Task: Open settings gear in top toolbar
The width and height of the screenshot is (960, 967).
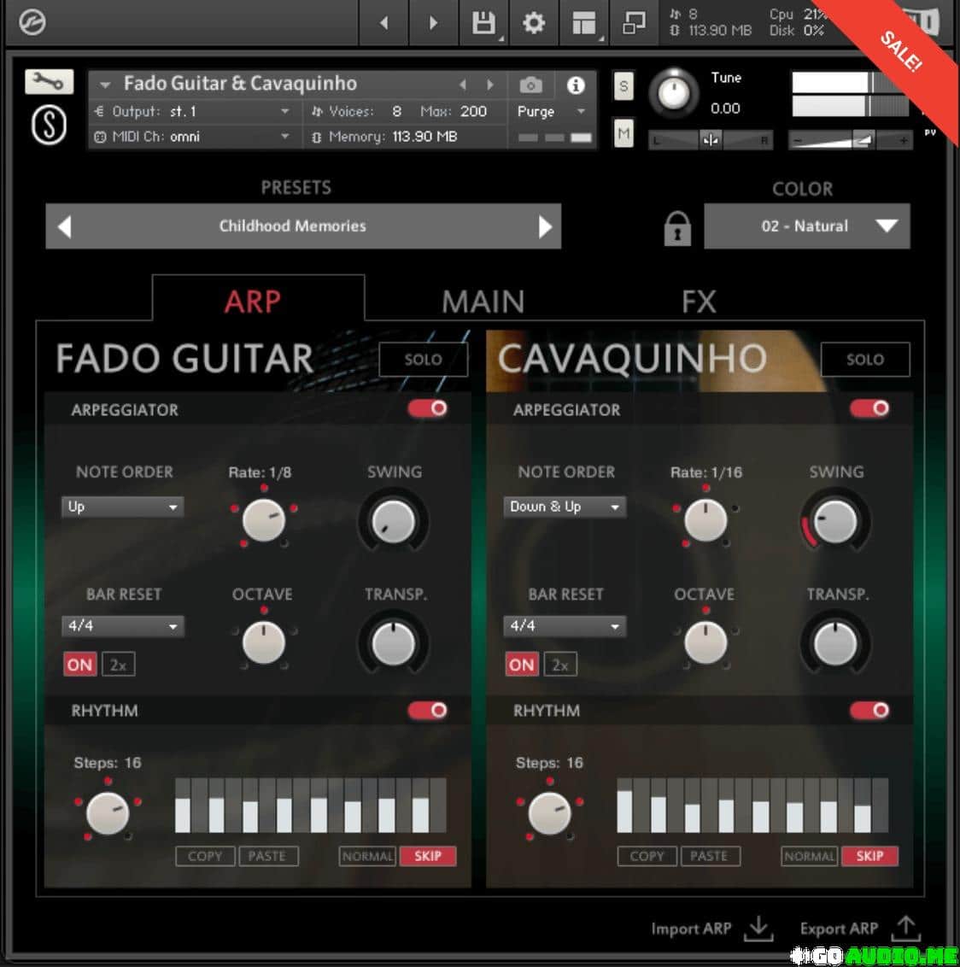Action: coord(534,23)
